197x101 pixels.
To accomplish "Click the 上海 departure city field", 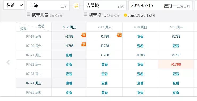I will (48, 5).
